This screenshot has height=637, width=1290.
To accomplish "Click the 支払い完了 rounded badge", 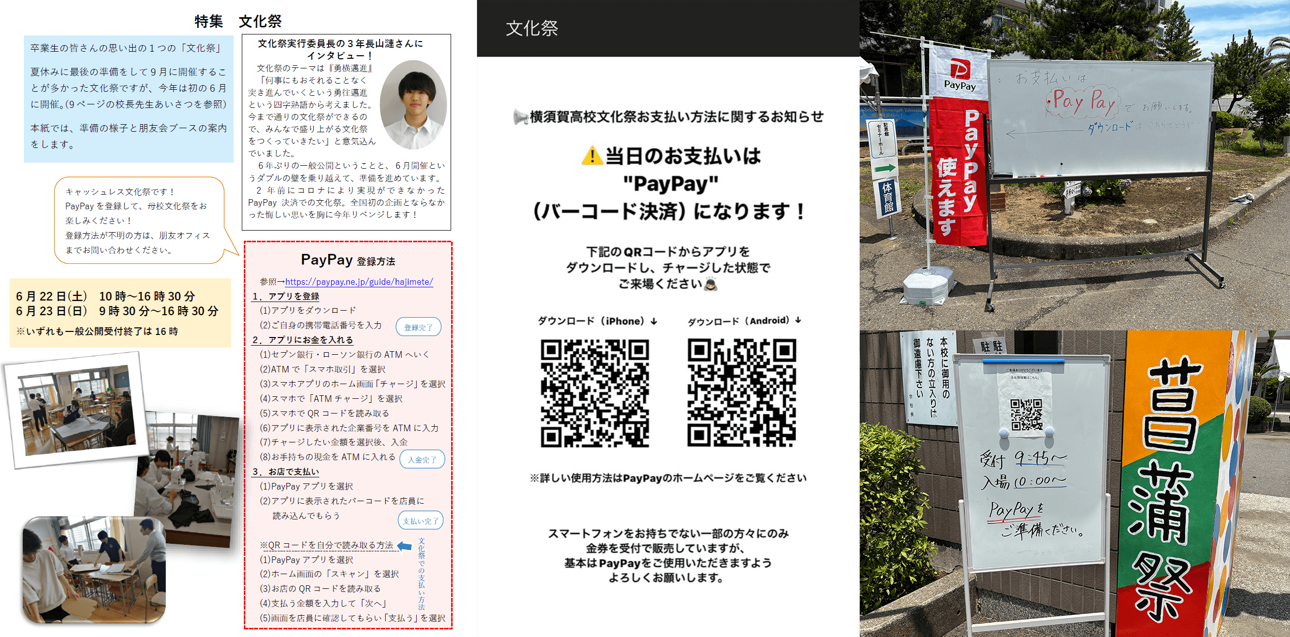I will click(x=421, y=520).
